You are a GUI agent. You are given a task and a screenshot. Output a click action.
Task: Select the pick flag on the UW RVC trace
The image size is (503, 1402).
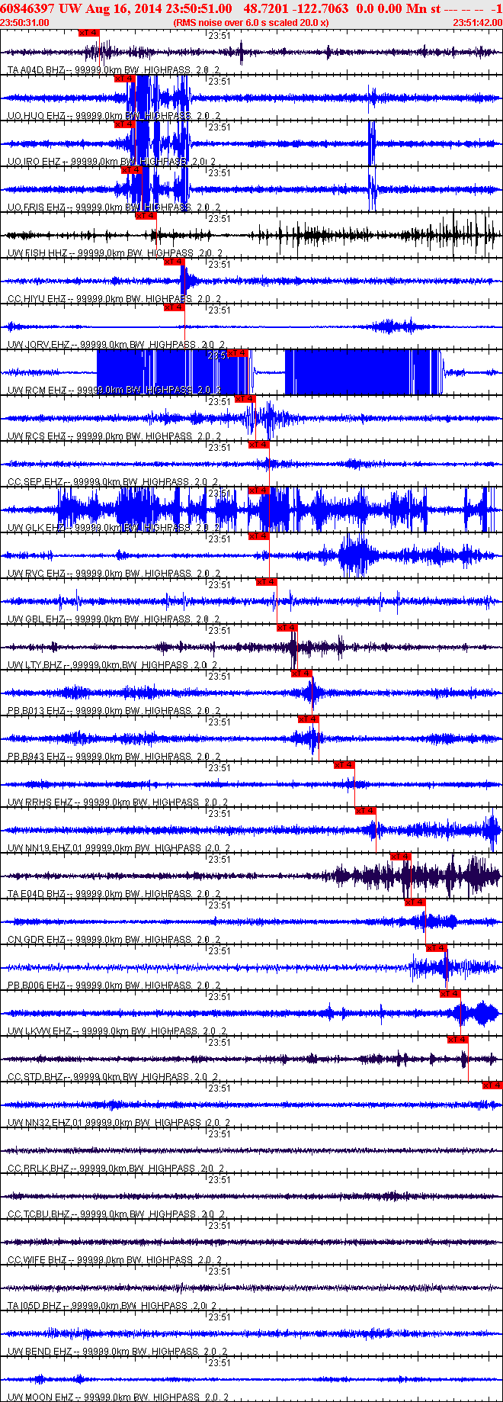coord(259,536)
